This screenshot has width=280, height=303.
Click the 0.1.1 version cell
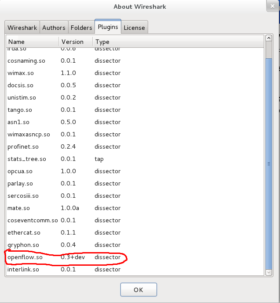coord(68,232)
